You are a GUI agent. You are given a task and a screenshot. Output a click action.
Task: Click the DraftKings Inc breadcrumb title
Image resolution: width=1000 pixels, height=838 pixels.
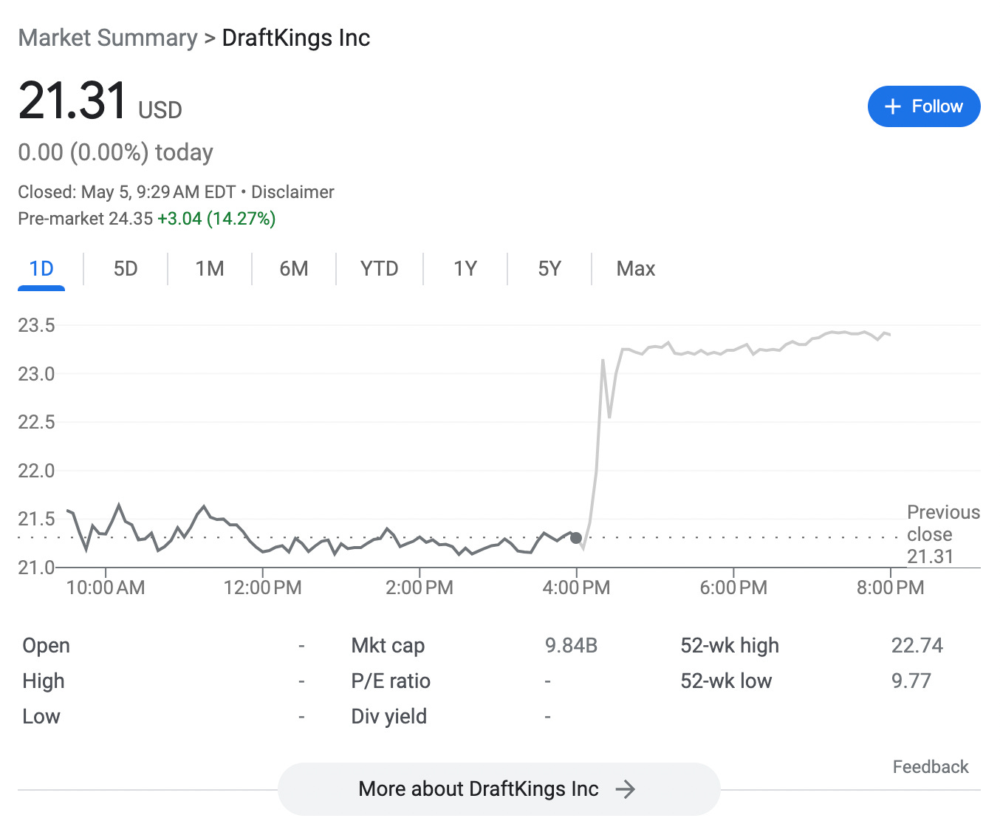tap(296, 38)
